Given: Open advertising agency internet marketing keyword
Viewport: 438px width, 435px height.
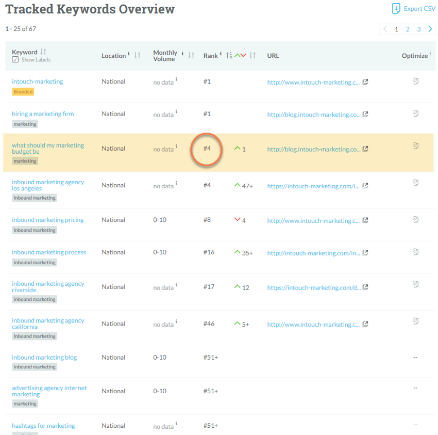Looking at the screenshot, I should click(x=49, y=391).
